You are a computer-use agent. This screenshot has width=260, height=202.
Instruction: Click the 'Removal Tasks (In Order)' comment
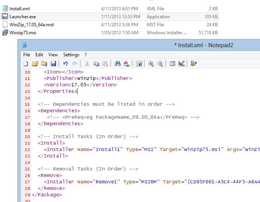click(88, 169)
